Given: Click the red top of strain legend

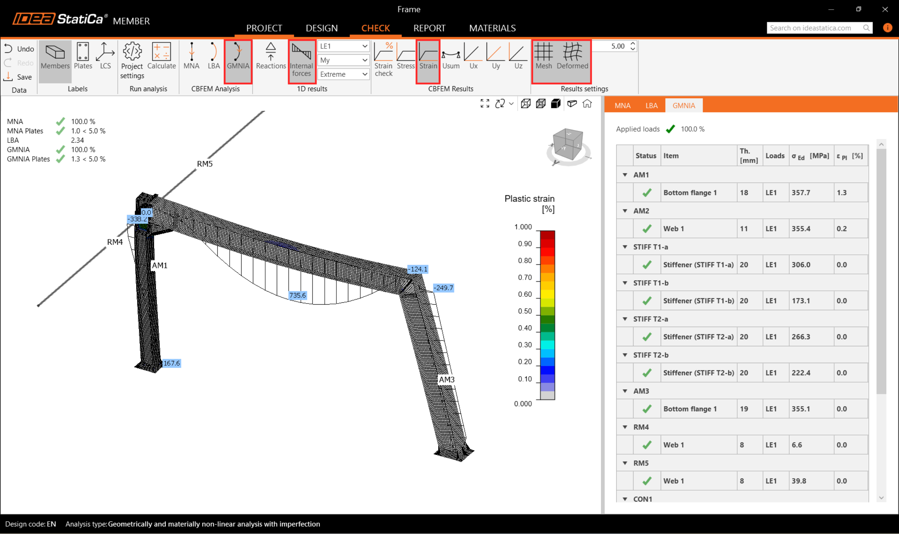Looking at the screenshot, I should 547,235.
